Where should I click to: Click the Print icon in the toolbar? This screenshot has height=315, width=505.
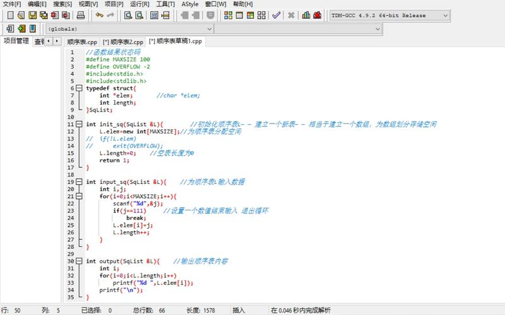[81, 15]
